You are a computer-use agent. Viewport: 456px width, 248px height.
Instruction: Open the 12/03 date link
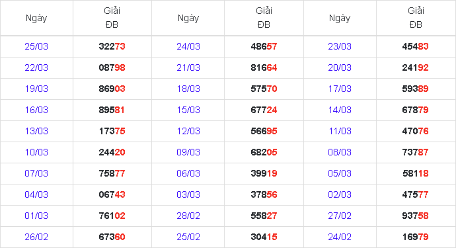pos(188,131)
